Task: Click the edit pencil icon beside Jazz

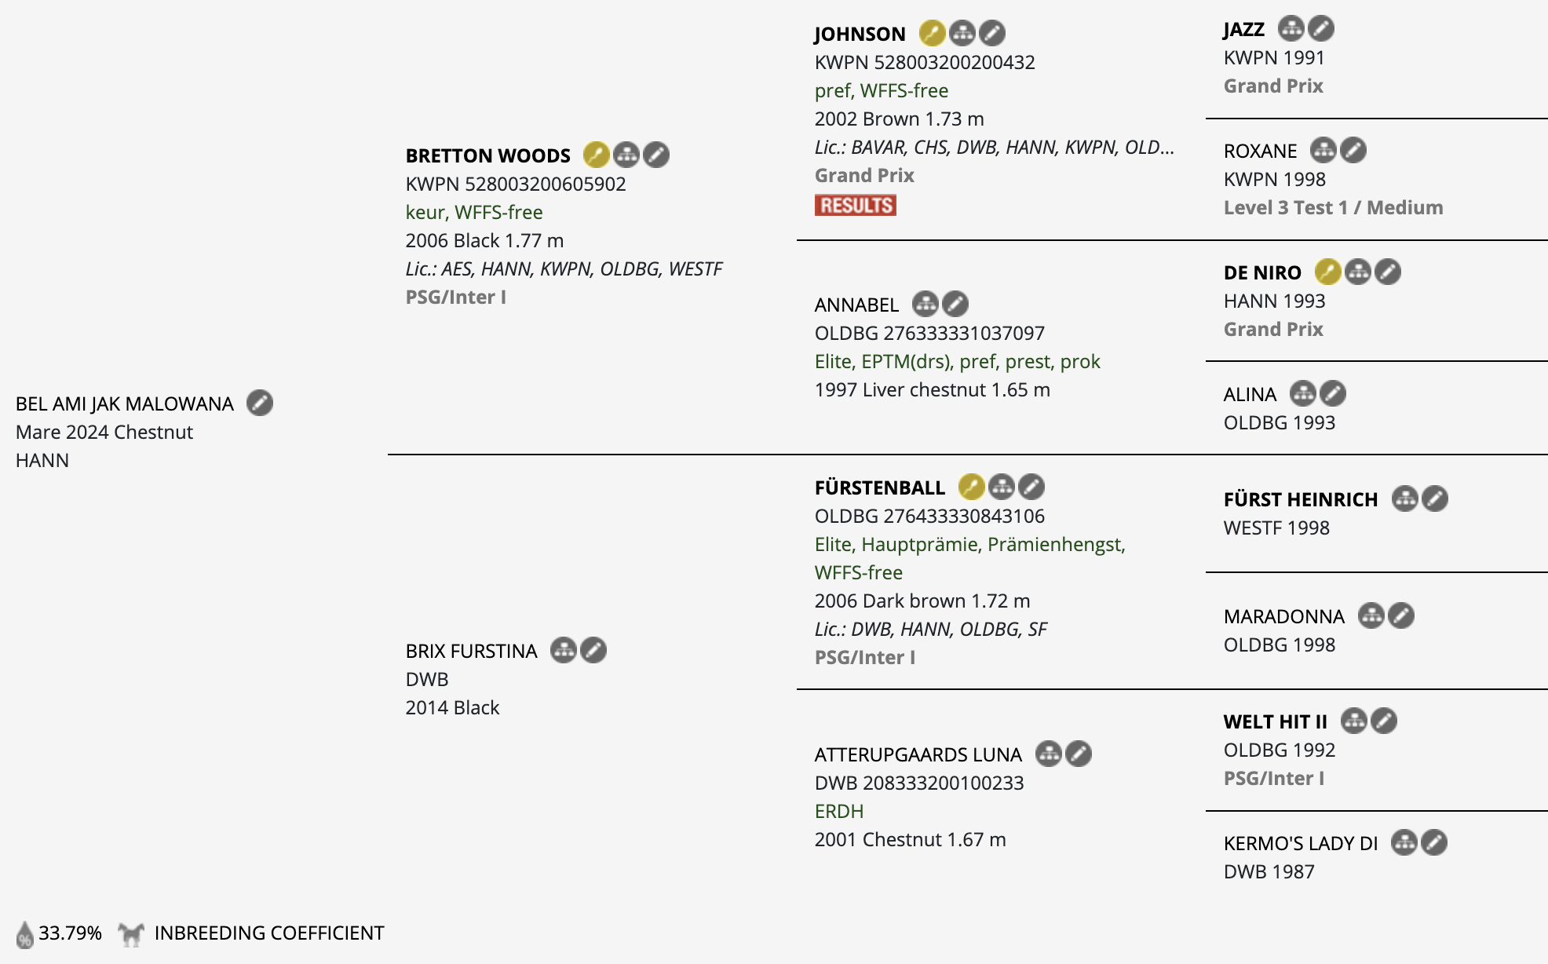Action: (1321, 28)
